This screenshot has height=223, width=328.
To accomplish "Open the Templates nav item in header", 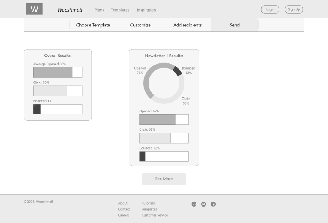I will coord(120,10).
